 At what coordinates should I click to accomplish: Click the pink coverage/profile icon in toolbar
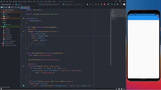(102, 4)
